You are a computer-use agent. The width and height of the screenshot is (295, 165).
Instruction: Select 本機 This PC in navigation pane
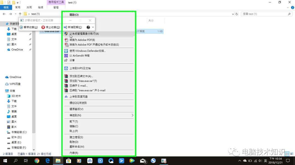(12, 91)
